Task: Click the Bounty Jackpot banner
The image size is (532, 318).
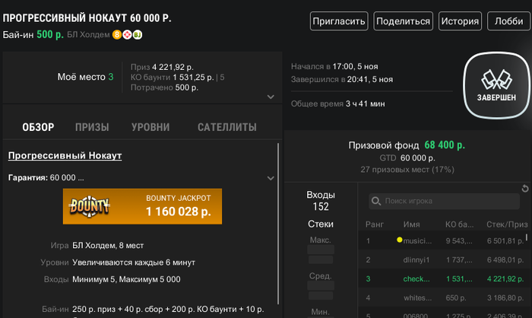Action: click(143, 206)
